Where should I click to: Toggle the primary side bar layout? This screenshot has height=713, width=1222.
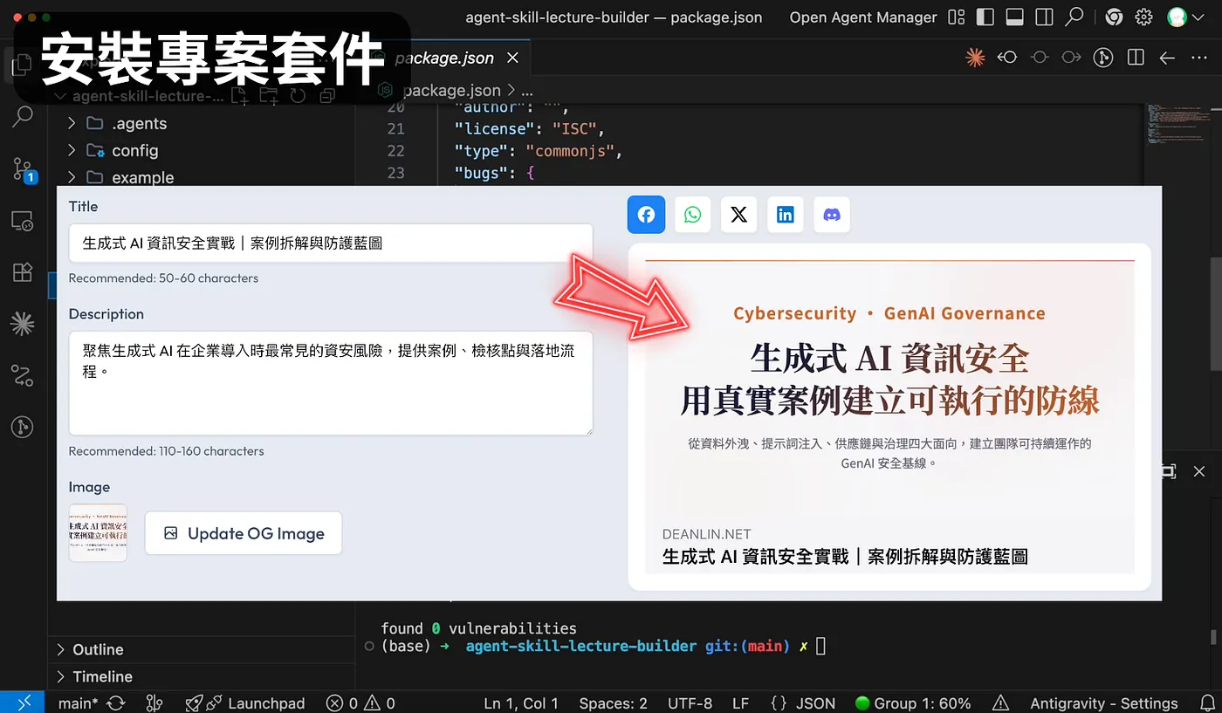pos(985,17)
